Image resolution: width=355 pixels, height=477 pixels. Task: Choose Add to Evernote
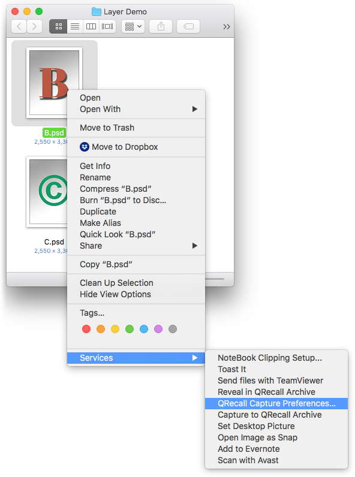[x=276, y=449]
